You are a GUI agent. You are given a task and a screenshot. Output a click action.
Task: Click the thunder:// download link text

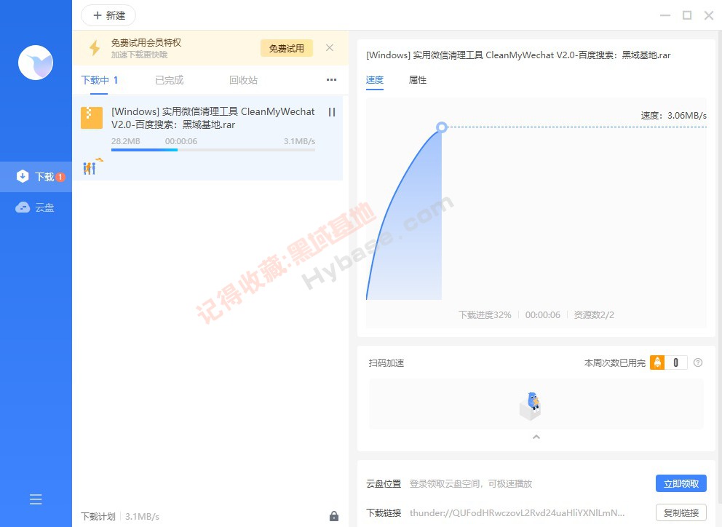point(517,512)
